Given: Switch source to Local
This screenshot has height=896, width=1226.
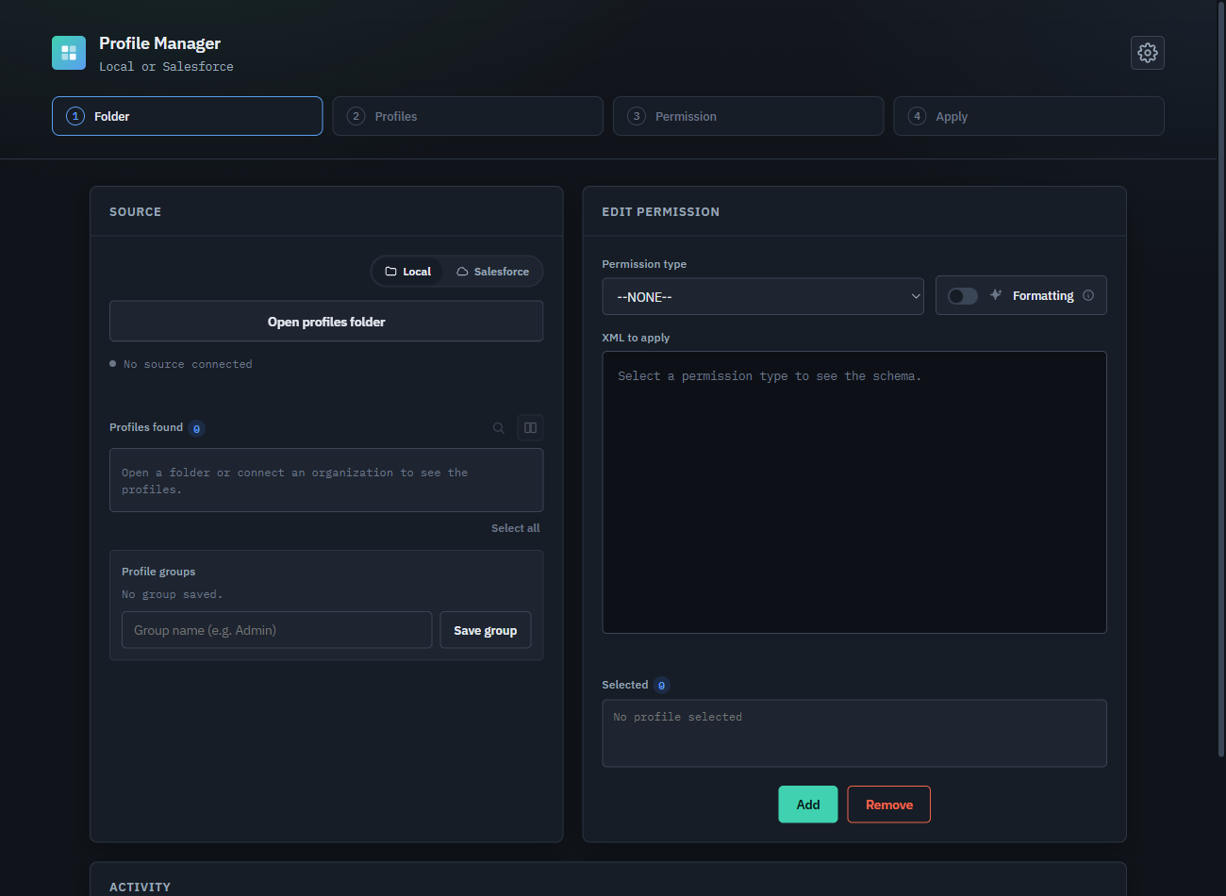Looking at the screenshot, I should click(407, 272).
